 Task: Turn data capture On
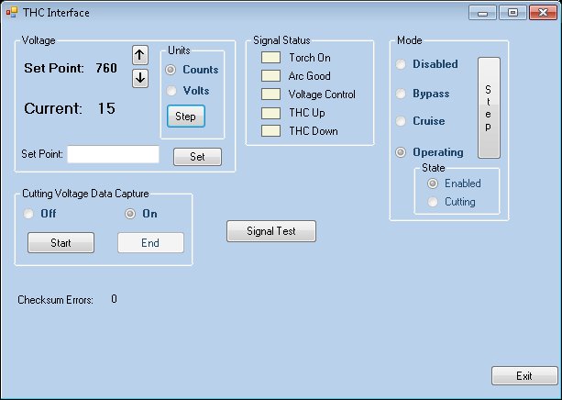pyautogui.click(x=131, y=214)
